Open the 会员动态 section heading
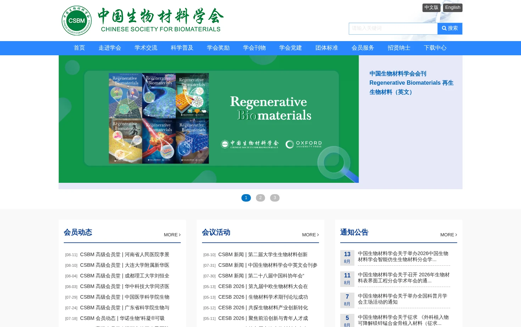The image size is (521, 327). [78, 232]
